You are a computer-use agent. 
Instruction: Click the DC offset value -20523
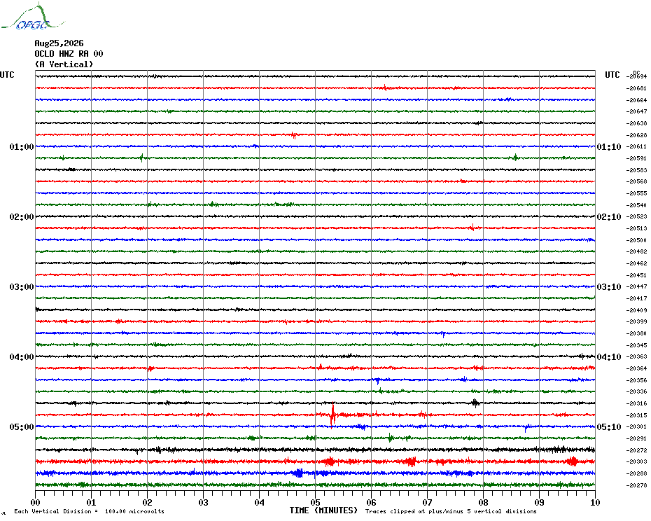point(636,217)
